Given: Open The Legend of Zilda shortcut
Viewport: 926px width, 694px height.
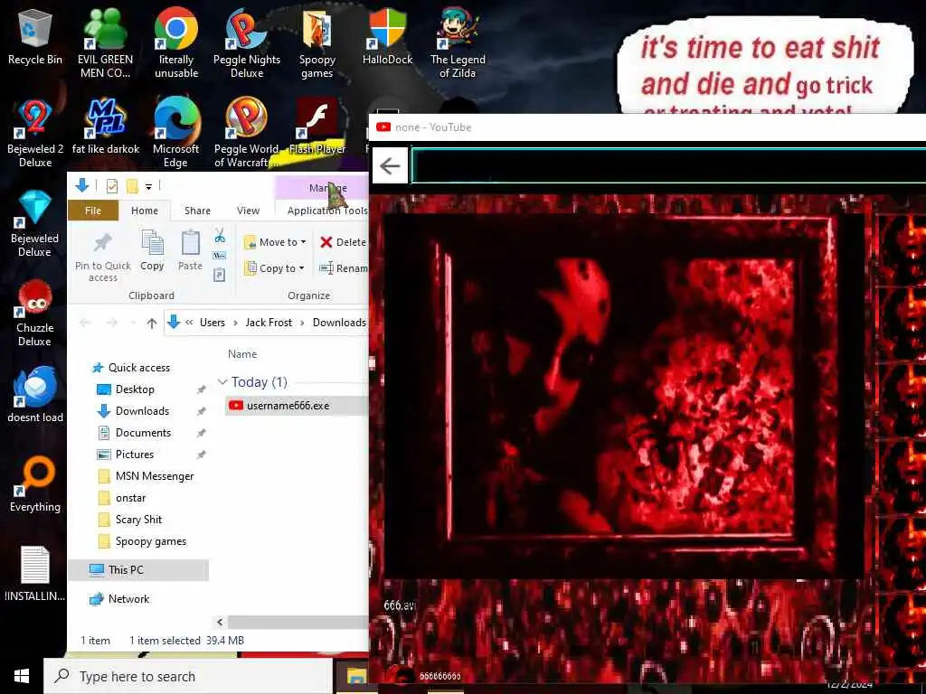Looking at the screenshot, I should [458, 42].
